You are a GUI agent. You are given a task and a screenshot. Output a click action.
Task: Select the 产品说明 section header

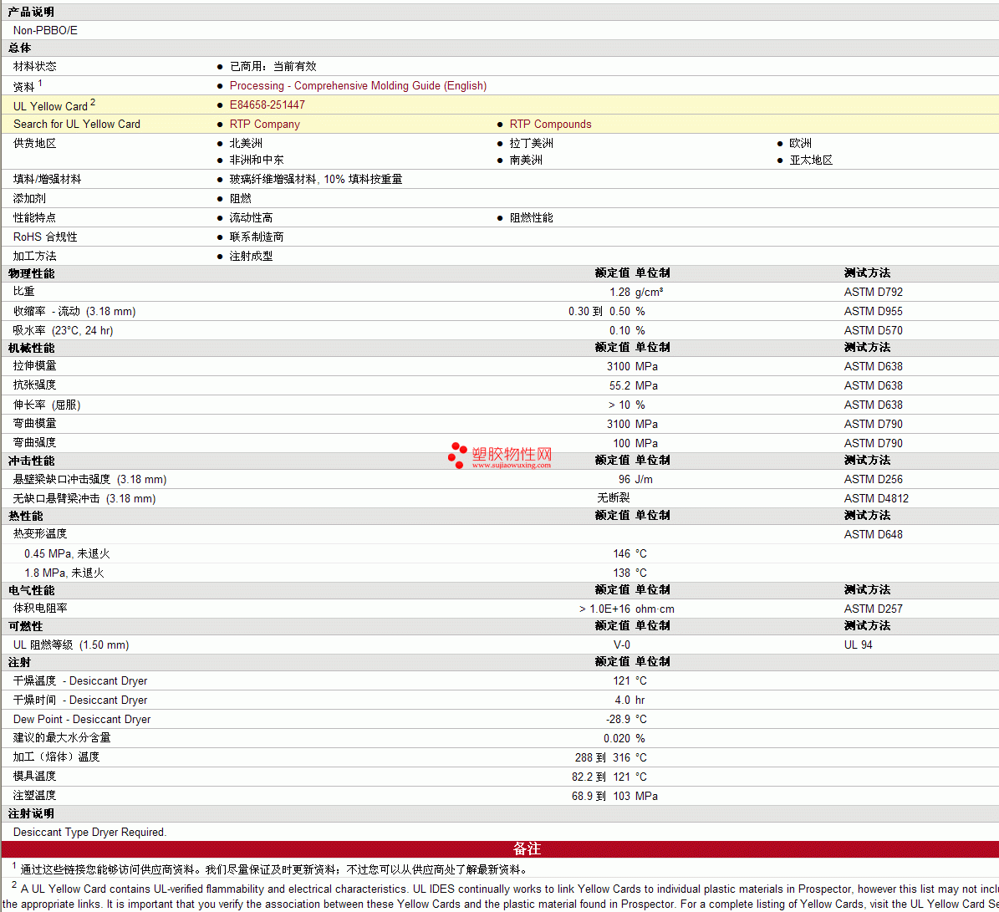click(x=31, y=12)
